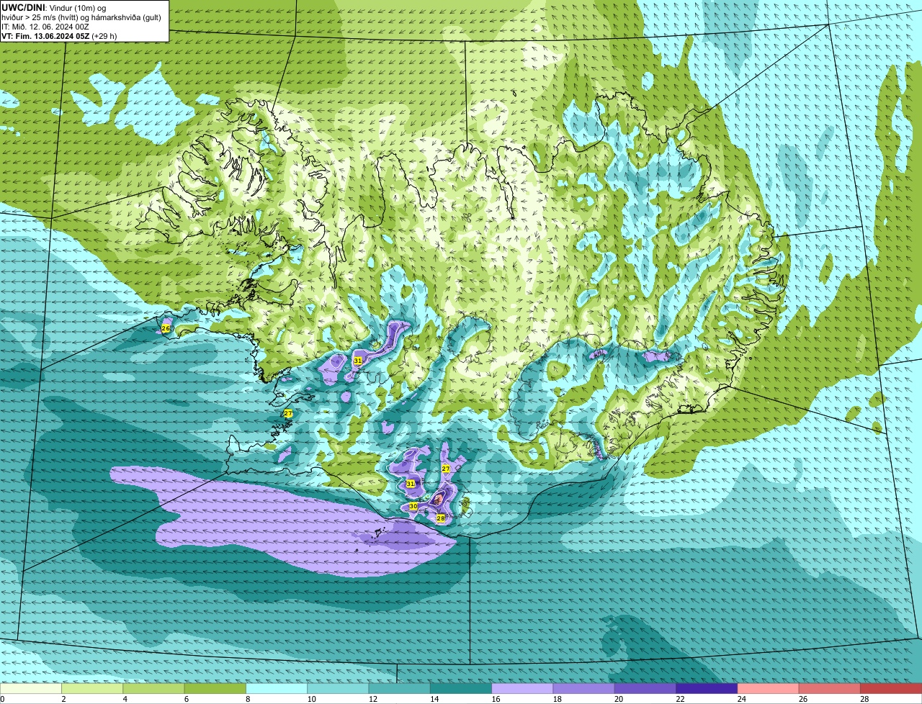Click the legend scale number 8

click(x=247, y=699)
